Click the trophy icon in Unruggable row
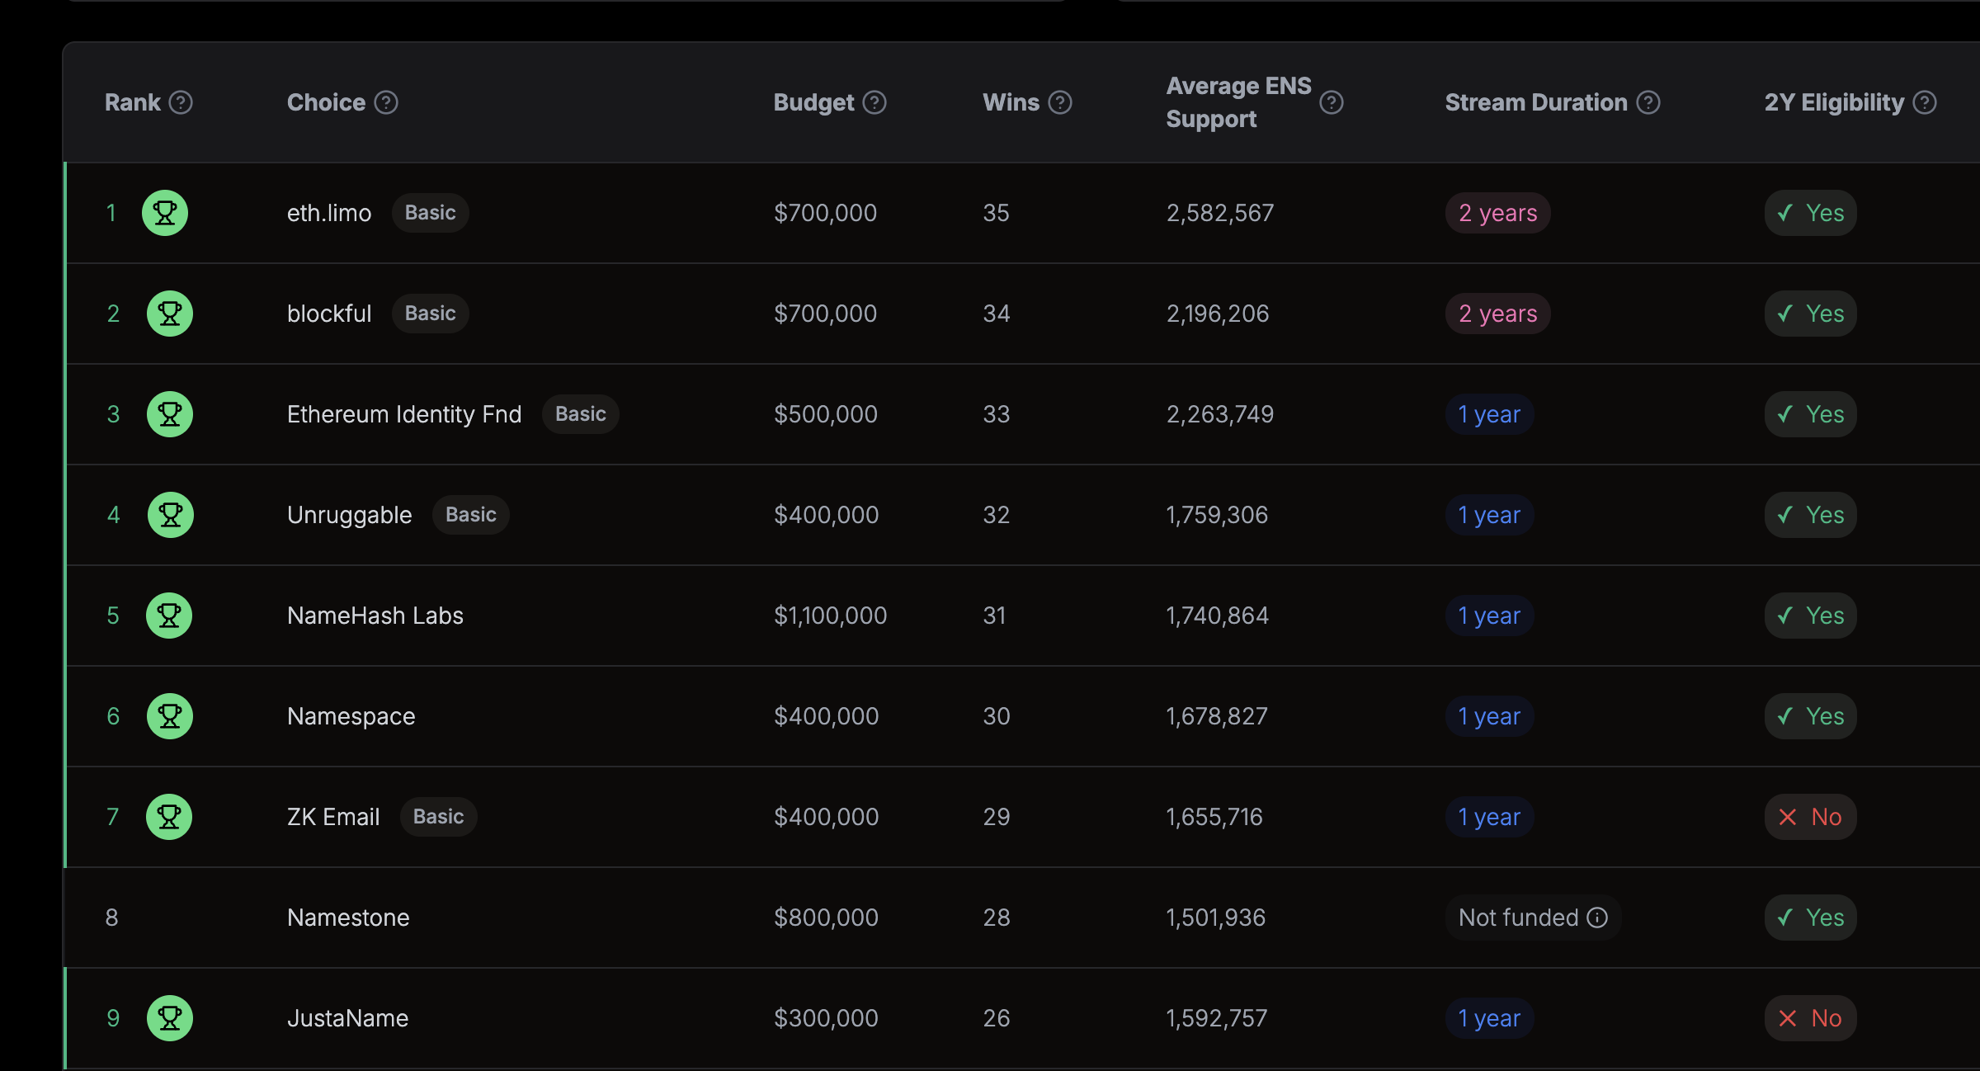Image resolution: width=1980 pixels, height=1071 pixels. coord(171,515)
